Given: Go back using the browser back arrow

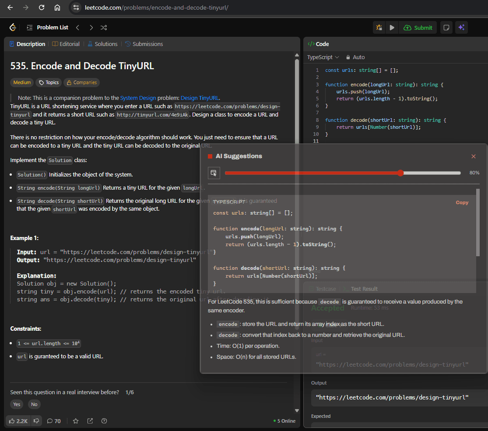Looking at the screenshot, I should point(10,7).
